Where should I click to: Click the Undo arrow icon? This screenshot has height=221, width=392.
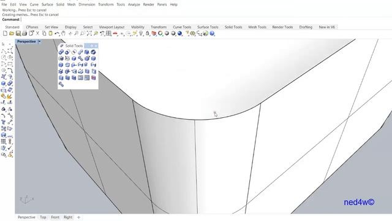(57, 33)
